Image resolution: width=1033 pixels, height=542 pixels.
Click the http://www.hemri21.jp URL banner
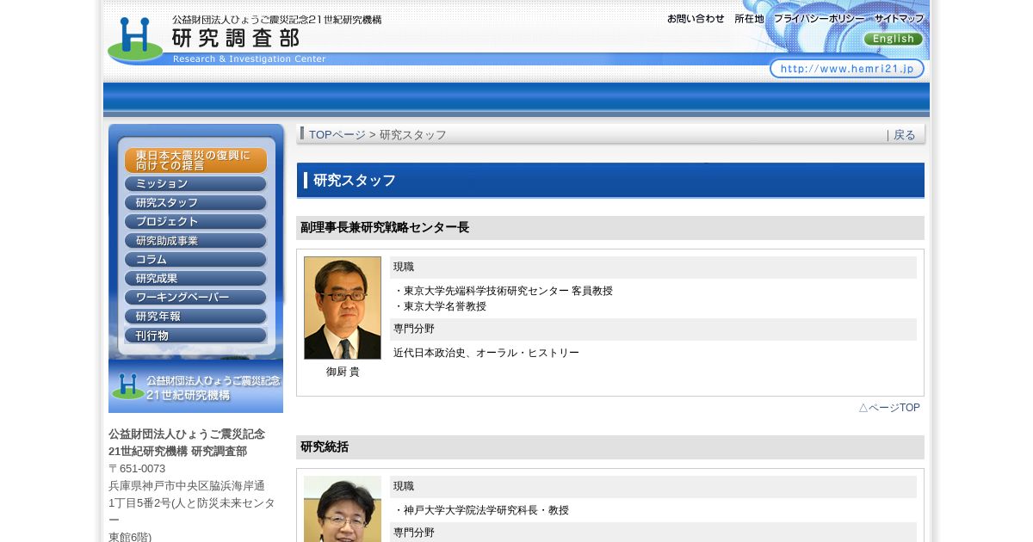[x=847, y=69]
